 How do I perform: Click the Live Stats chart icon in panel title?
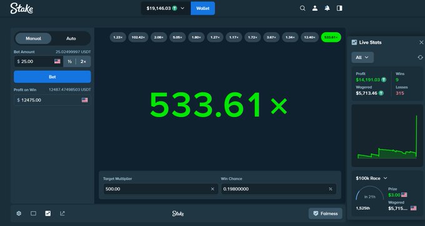tap(354, 42)
